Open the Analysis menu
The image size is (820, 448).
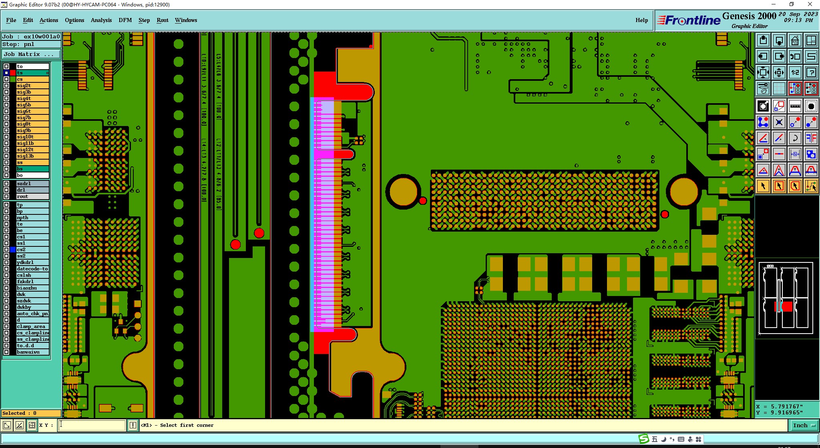coord(101,20)
